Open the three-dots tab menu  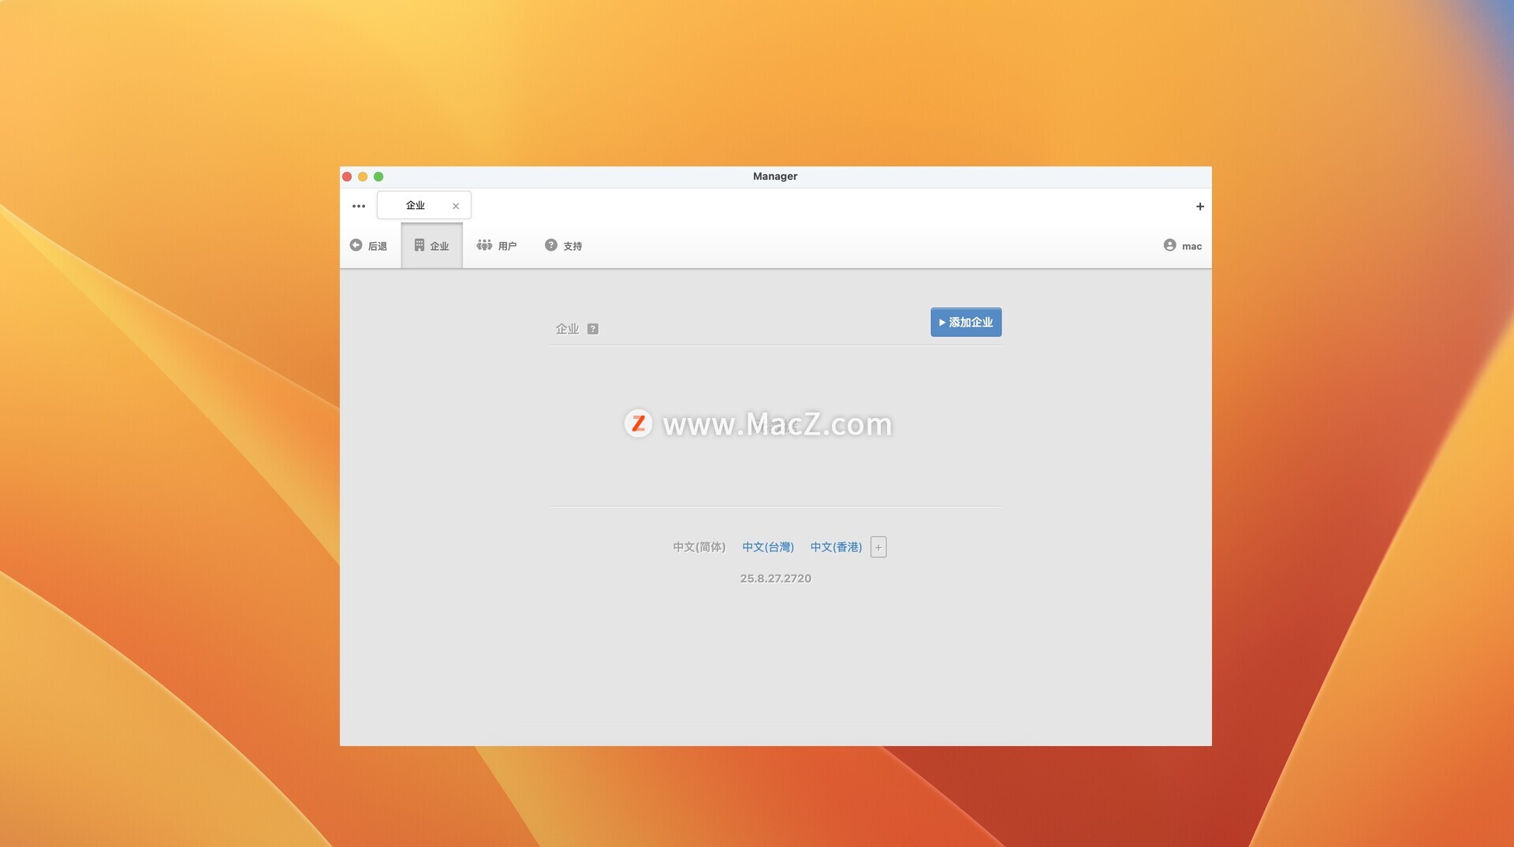[x=359, y=206]
